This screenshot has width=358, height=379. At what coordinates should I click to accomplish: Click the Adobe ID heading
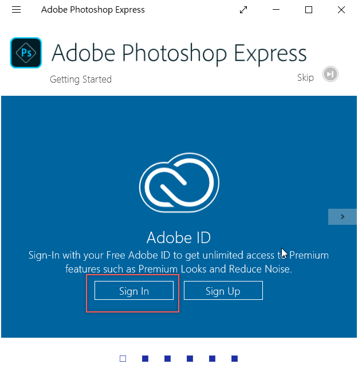coord(179,237)
